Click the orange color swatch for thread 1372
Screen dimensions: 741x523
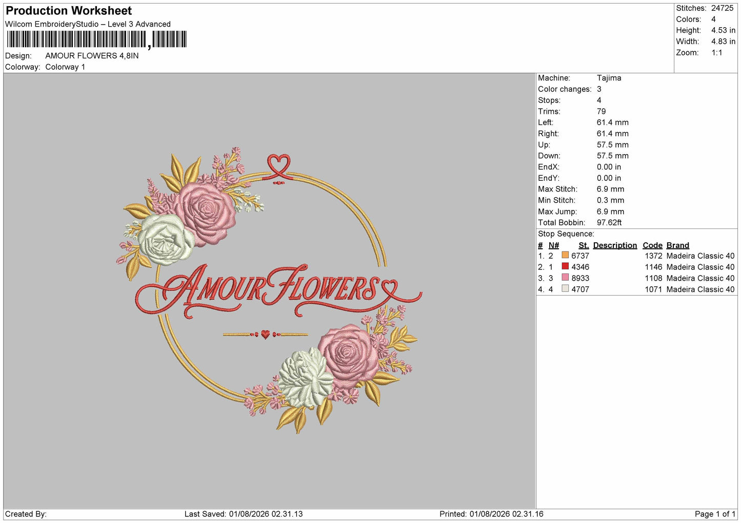565,255
